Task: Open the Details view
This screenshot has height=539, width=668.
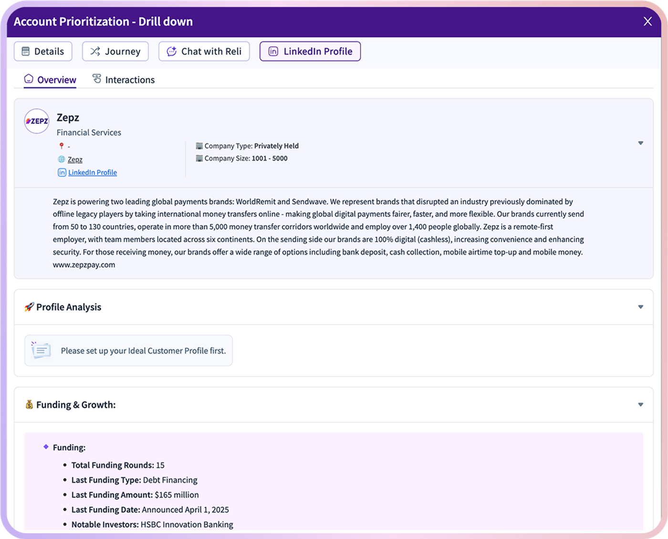Action: (43, 52)
